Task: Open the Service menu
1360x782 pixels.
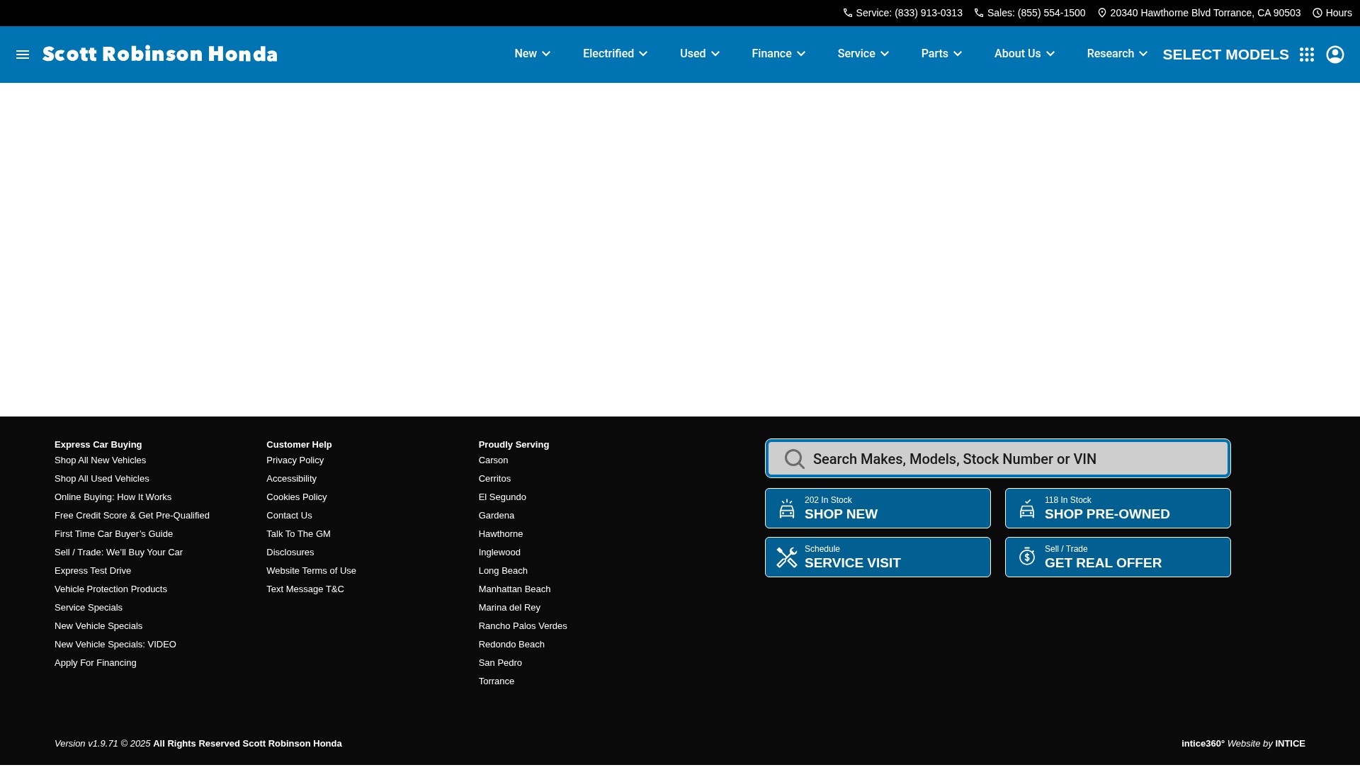Action: [856, 54]
